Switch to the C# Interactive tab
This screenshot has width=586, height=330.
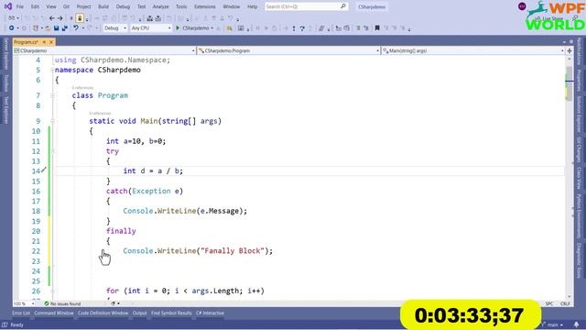point(210,313)
